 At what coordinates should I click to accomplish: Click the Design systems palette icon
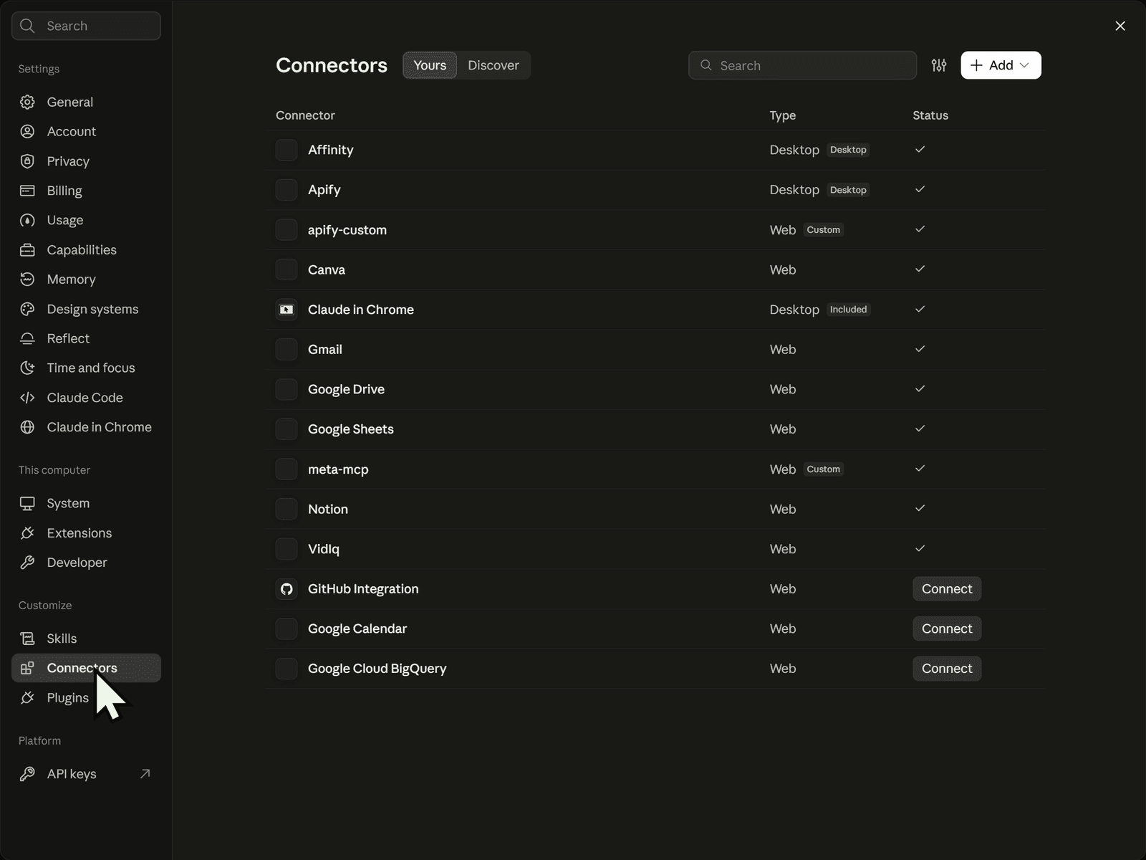point(27,309)
